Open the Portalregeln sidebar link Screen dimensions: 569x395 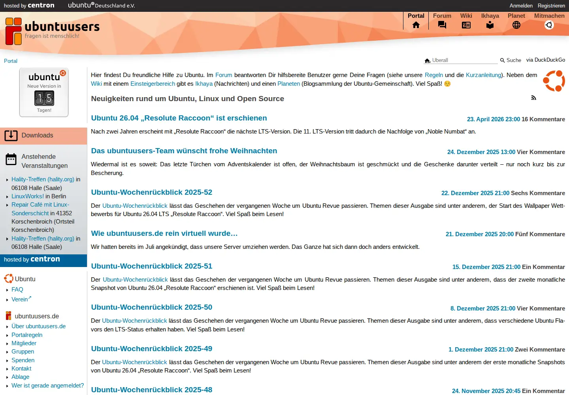pyautogui.click(x=27, y=335)
